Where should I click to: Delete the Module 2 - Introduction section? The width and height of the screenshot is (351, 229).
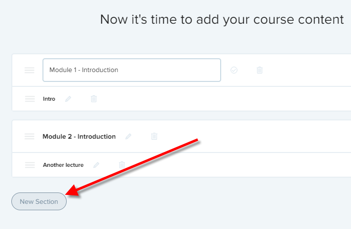tap(154, 136)
